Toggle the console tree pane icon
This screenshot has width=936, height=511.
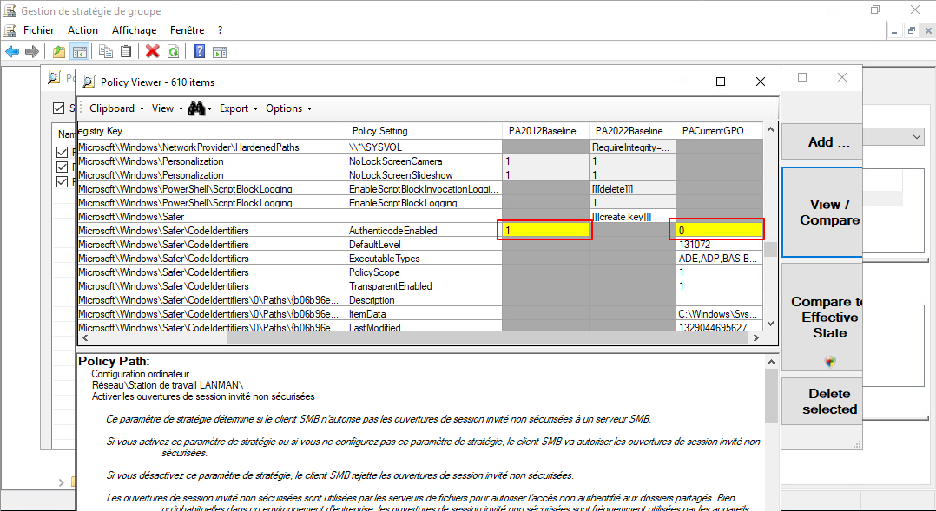tap(79, 51)
